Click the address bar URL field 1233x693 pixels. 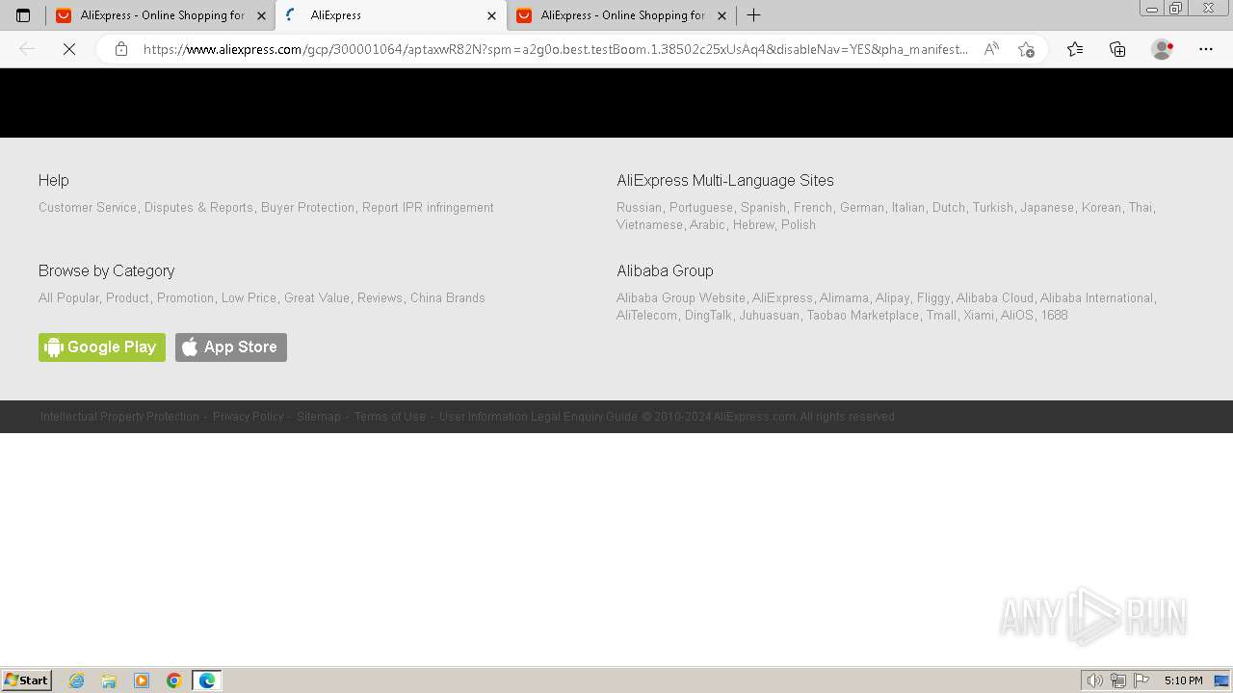click(x=555, y=49)
